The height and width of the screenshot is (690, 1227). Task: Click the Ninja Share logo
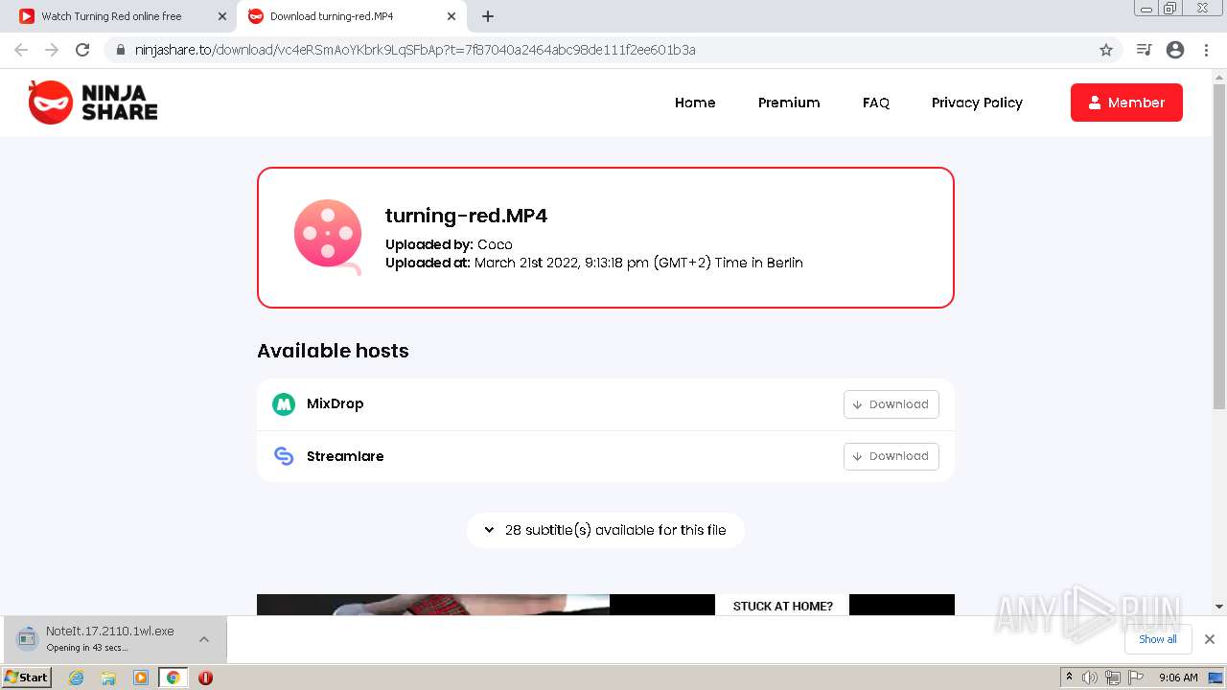click(93, 103)
